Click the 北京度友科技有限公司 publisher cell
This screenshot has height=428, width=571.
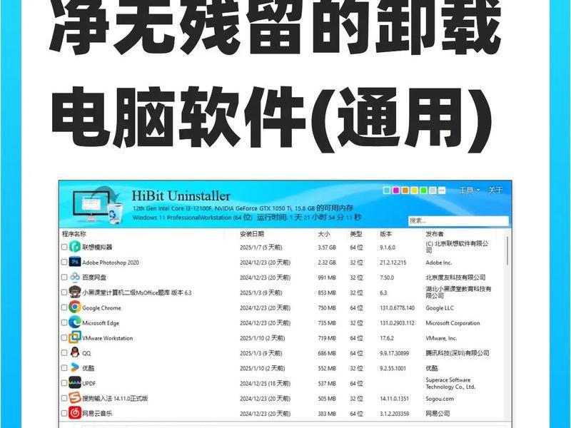click(x=455, y=277)
